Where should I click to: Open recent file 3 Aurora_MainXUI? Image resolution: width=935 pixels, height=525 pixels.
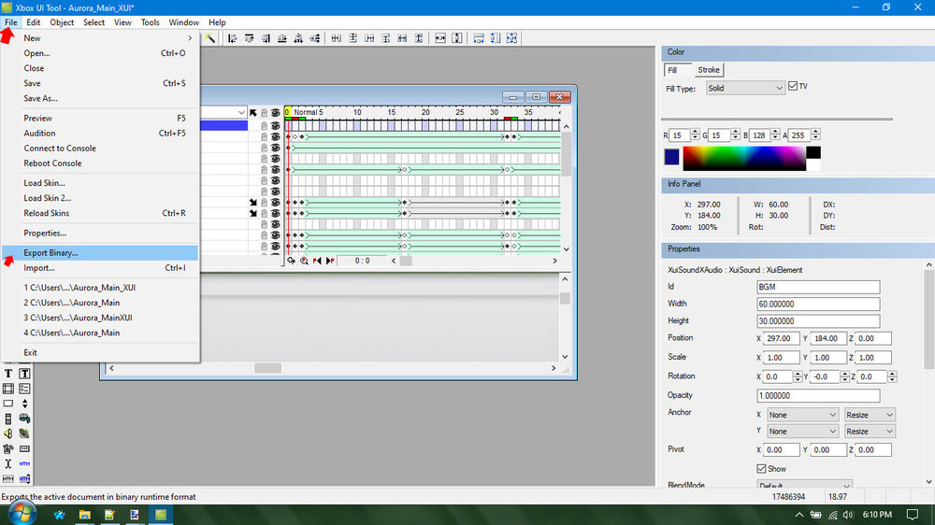[100, 318]
